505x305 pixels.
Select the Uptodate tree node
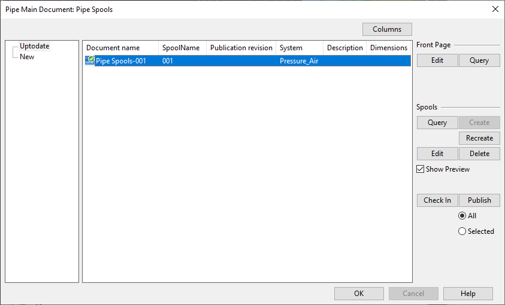tap(34, 46)
